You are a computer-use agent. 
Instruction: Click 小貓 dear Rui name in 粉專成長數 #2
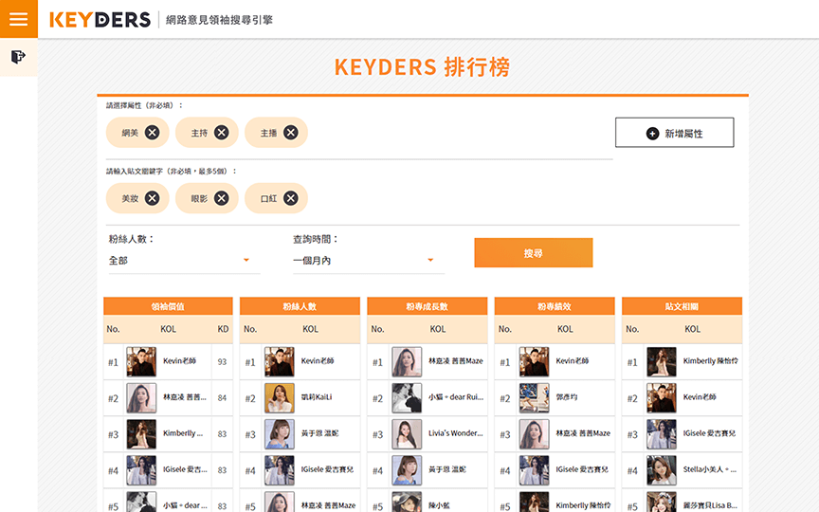456,397
